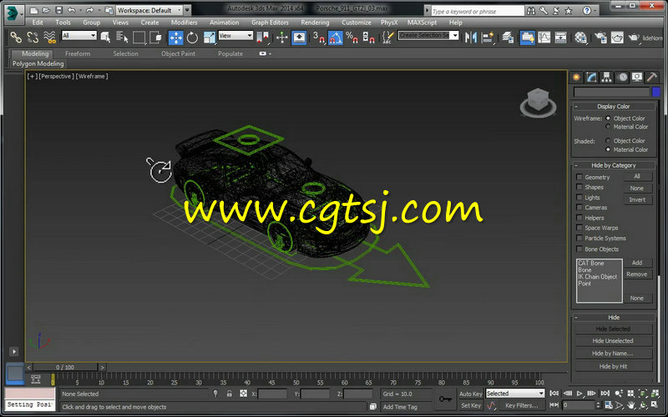The image size is (668, 417).
Task: Toggle the selection lock icon
Action: tap(229, 394)
